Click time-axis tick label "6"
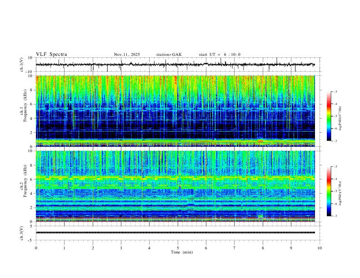Viewport: 360px width, 278px height. pos(206,248)
